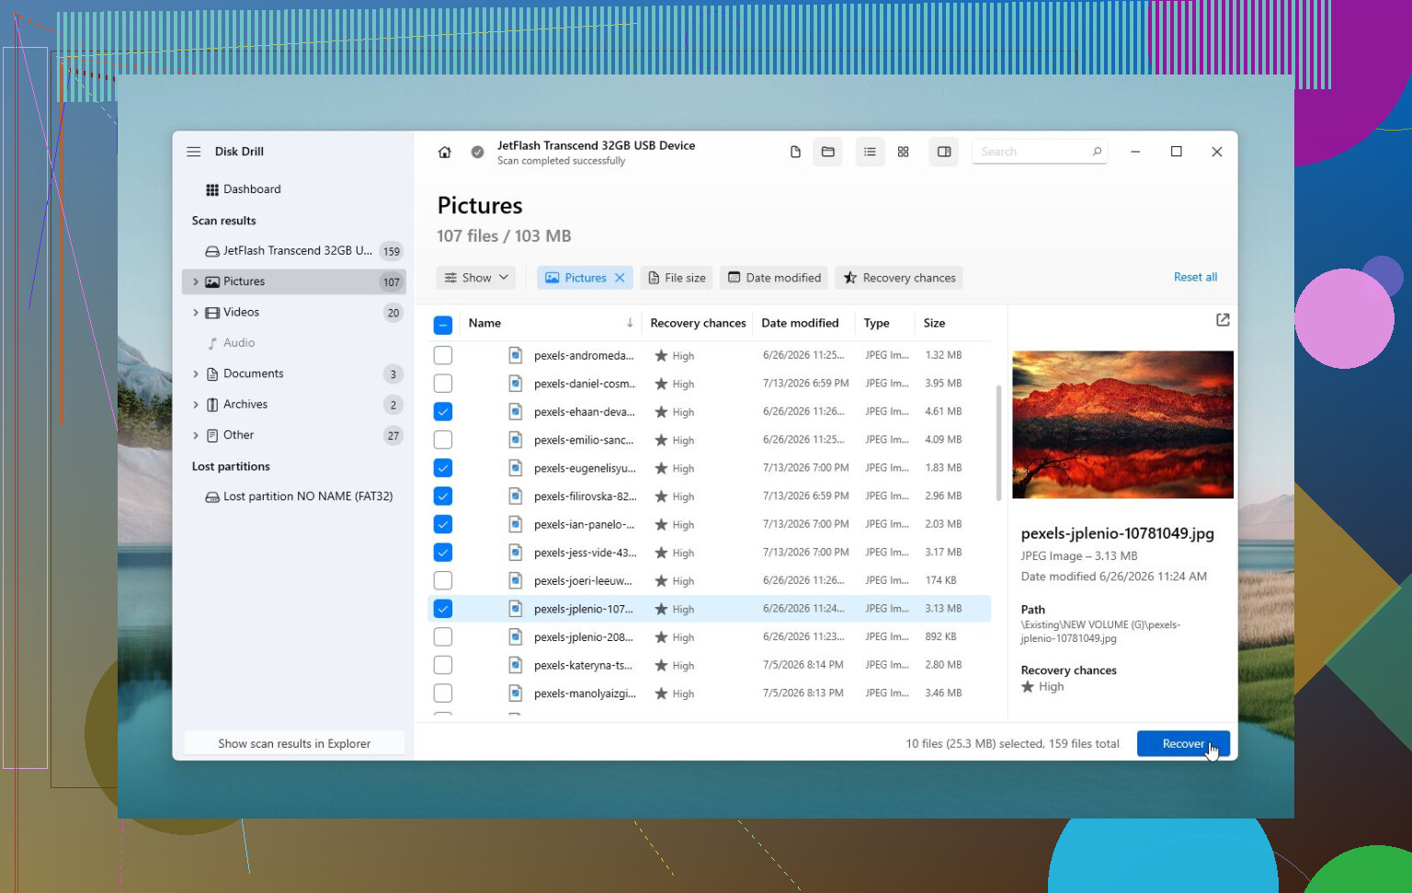
Task: Check the pexels-joeri-leeuw file checkbox
Action: tap(442, 581)
